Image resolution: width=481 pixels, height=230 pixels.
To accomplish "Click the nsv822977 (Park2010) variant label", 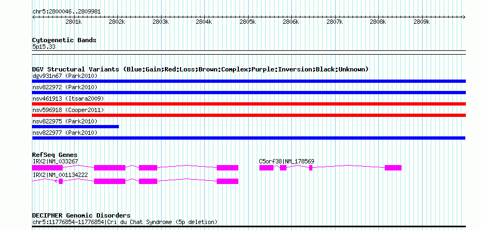I will coord(65,133).
